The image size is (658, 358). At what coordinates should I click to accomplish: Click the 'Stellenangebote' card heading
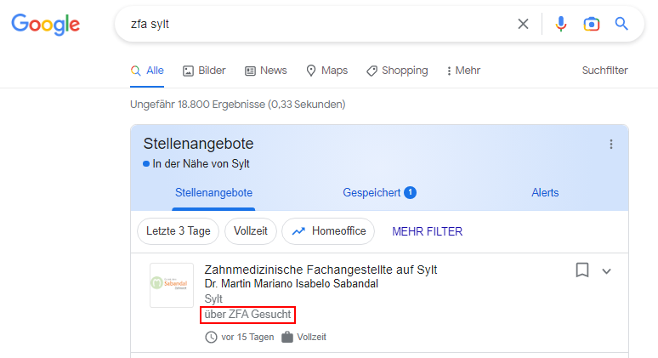click(x=198, y=144)
